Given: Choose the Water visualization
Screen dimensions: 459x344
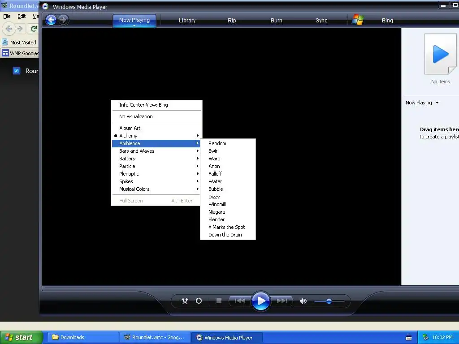Looking at the screenshot, I should [228, 181].
